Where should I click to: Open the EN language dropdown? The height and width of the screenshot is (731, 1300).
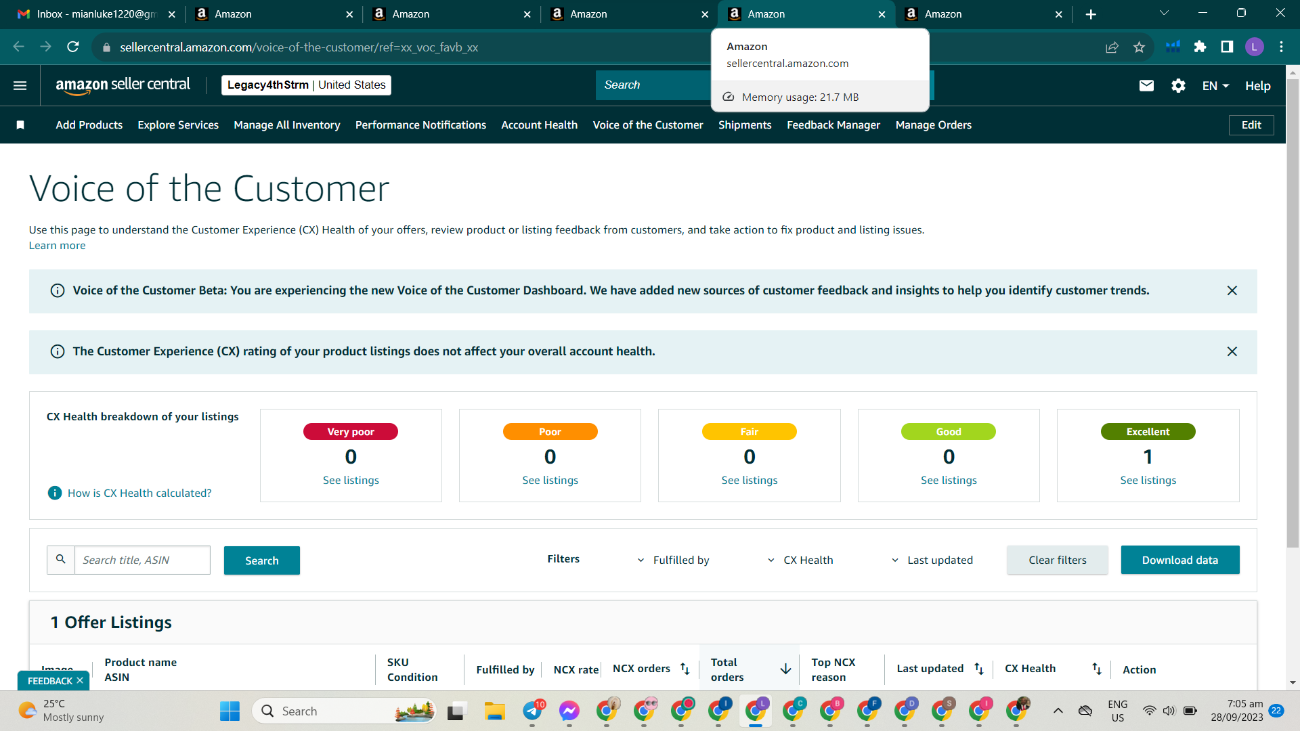1215,86
